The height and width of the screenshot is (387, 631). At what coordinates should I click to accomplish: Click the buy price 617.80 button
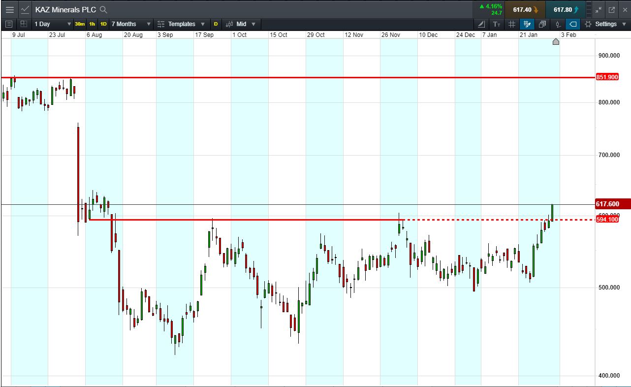[x=566, y=9]
